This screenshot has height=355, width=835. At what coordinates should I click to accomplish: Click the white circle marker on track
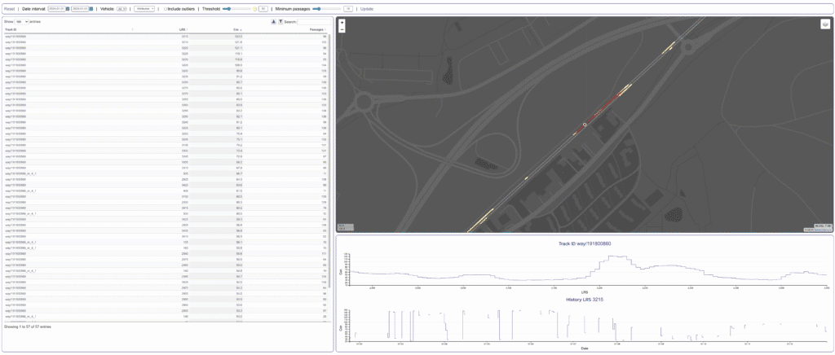(x=584, y=125)
